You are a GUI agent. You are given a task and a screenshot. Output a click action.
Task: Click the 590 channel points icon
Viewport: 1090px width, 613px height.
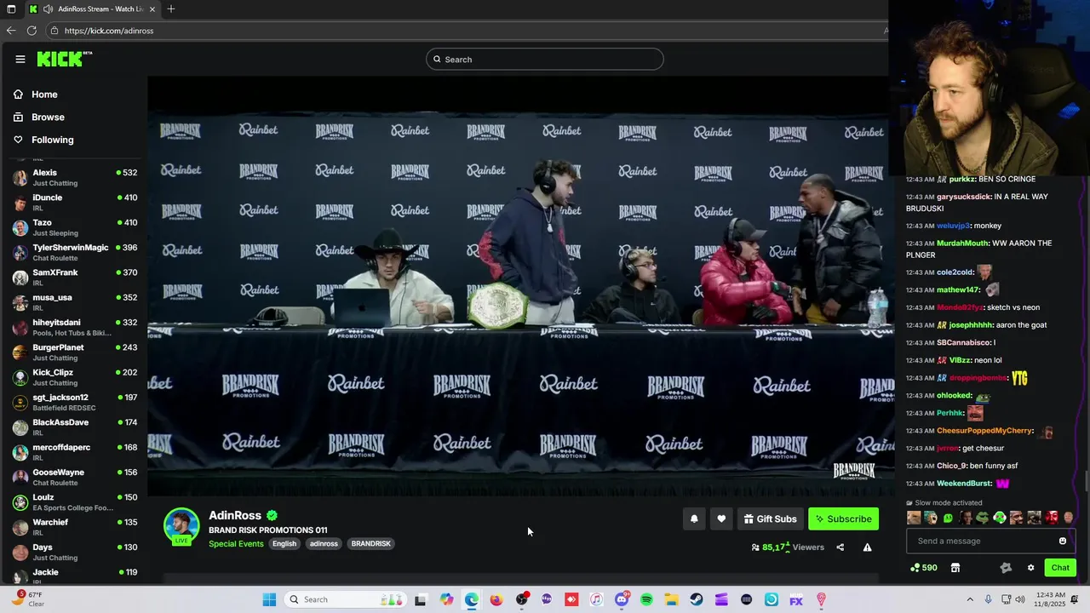[924, 568]
